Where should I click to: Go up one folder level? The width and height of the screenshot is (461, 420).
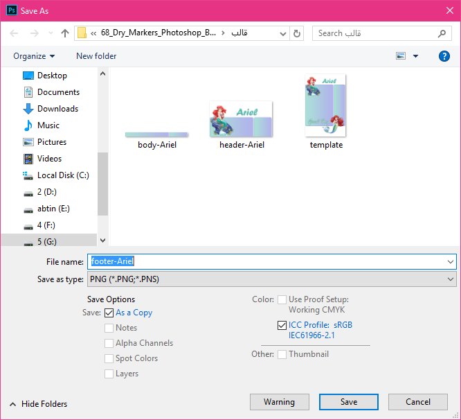click(x=64, y=33)
